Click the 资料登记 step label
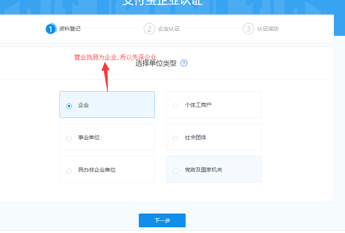Screen dimensions: 345x233 [70, 29]
